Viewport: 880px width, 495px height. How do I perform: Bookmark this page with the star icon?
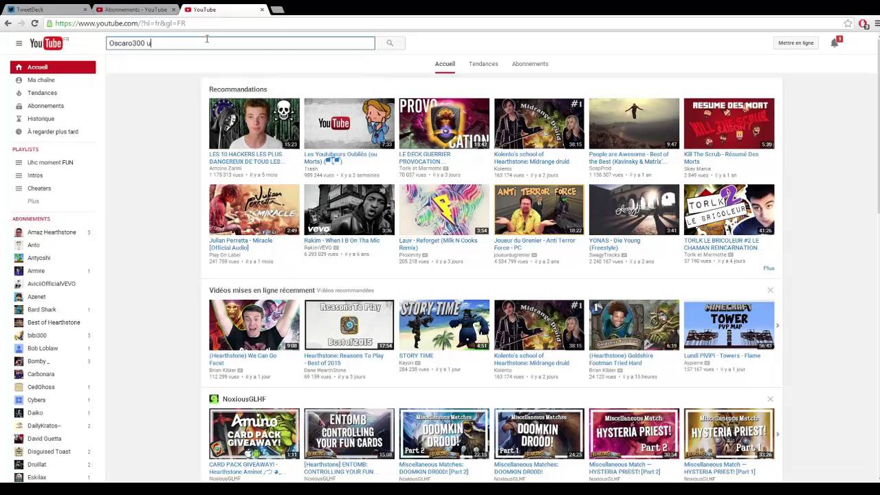tap(848, 23)
